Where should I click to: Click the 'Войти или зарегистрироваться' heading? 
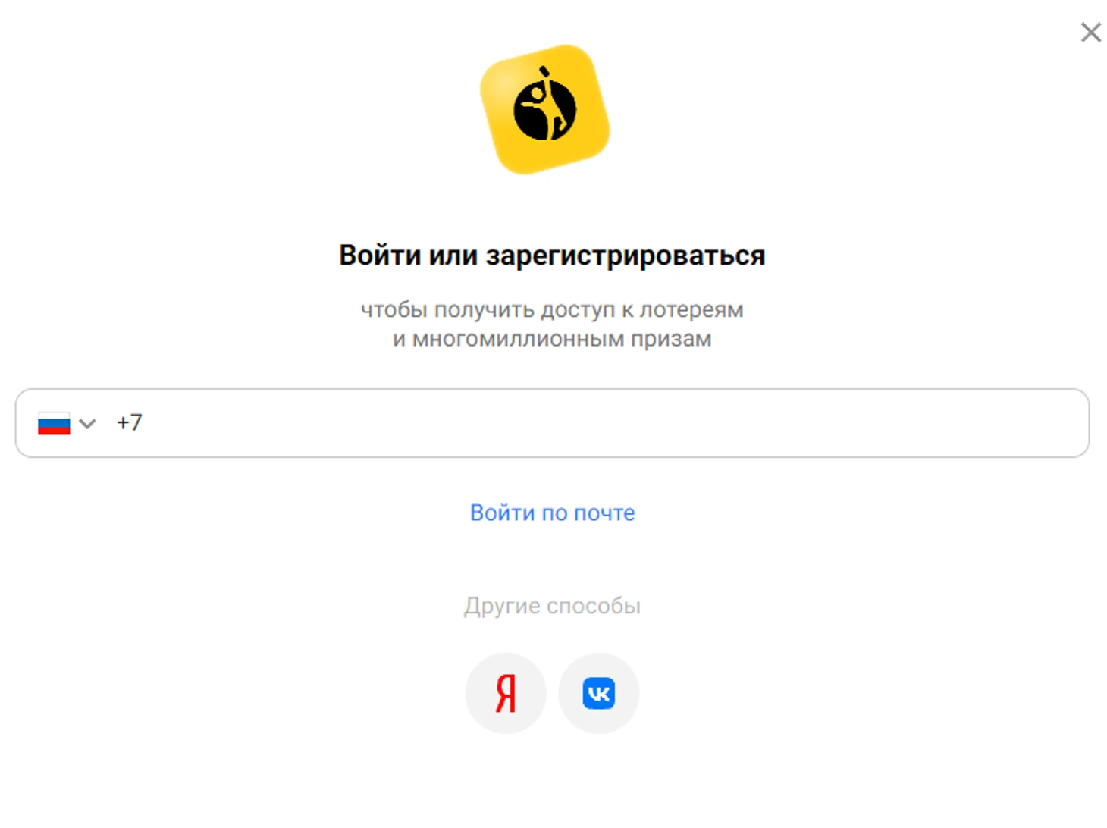(552, 256)
